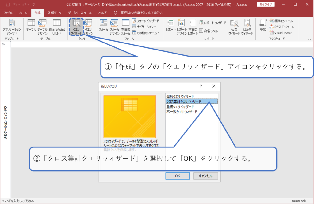The image size is (314, 204).
Task: Open the データベース ツール tab
Action: 80,13
